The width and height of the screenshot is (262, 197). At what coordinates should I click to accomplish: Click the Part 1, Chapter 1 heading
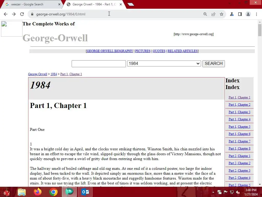coord(58,106)
